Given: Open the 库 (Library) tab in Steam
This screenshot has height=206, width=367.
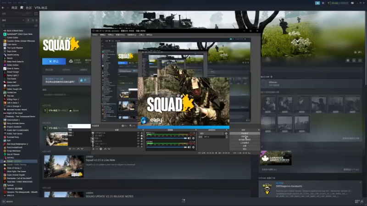Looking at the screenshot, I should 22,8.
